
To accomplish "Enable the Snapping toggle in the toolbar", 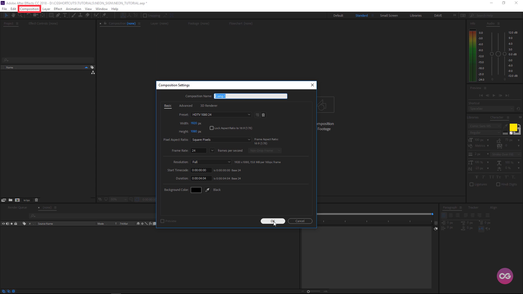I will (x=145, y=16).
